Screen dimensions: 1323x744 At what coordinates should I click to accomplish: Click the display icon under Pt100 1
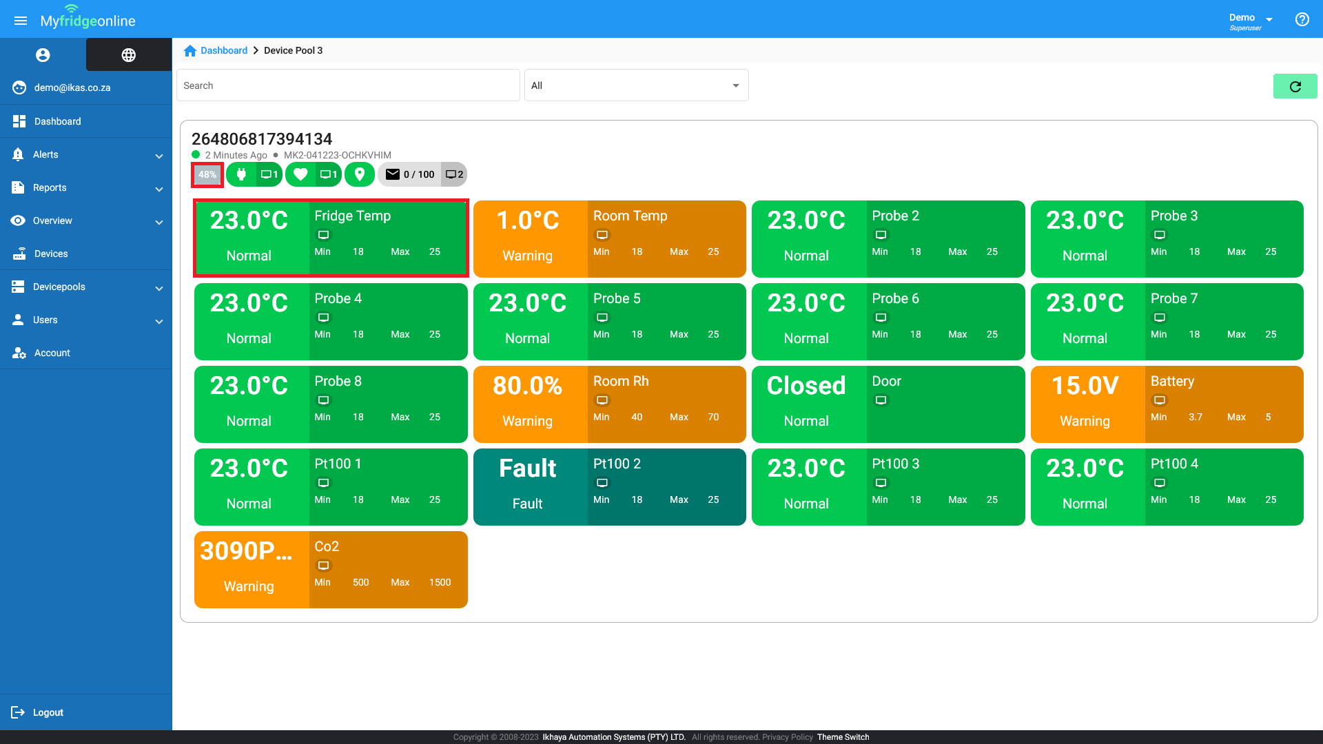(x=323, y=483)
